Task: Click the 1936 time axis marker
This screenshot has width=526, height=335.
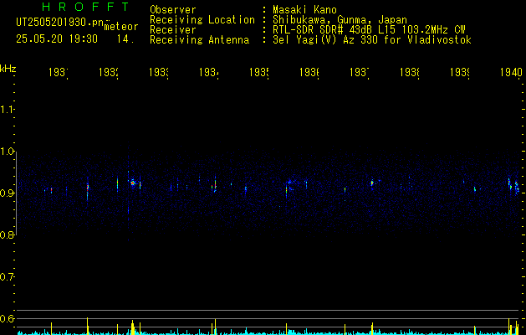Action: (x=309, y=72)
